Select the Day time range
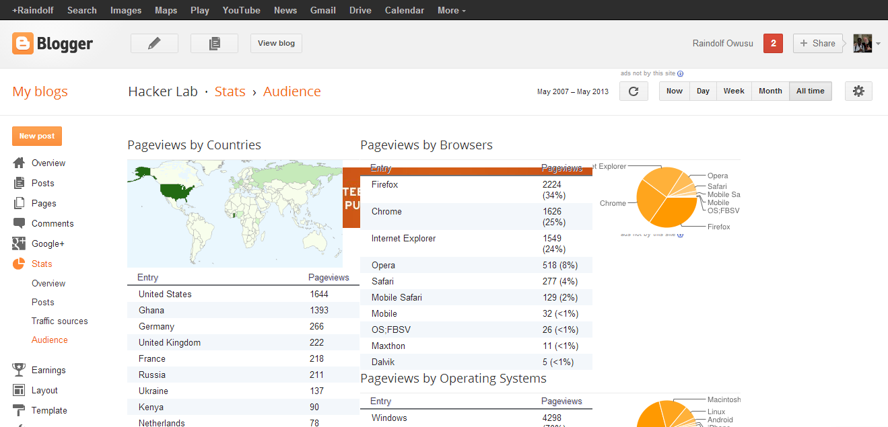This screenshot has height=427, width=888. coord(703,91)
